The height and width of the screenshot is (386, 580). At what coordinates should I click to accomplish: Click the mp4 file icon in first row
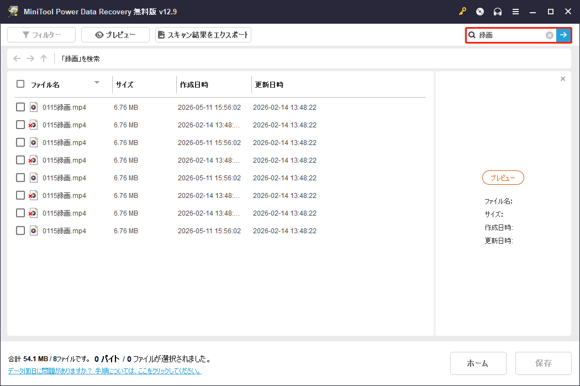coord(33,107)
